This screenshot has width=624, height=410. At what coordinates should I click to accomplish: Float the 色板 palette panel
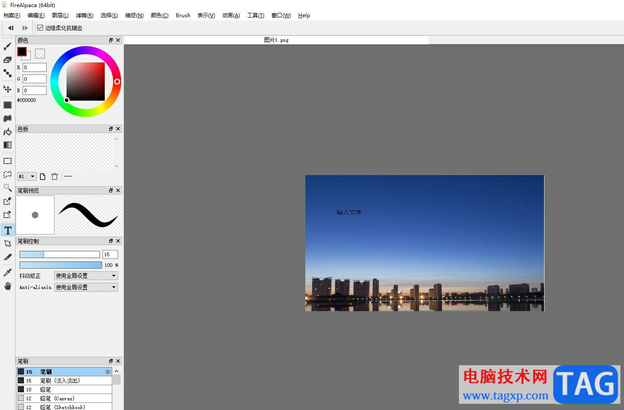pyautogui.click(x=111, y=129)
